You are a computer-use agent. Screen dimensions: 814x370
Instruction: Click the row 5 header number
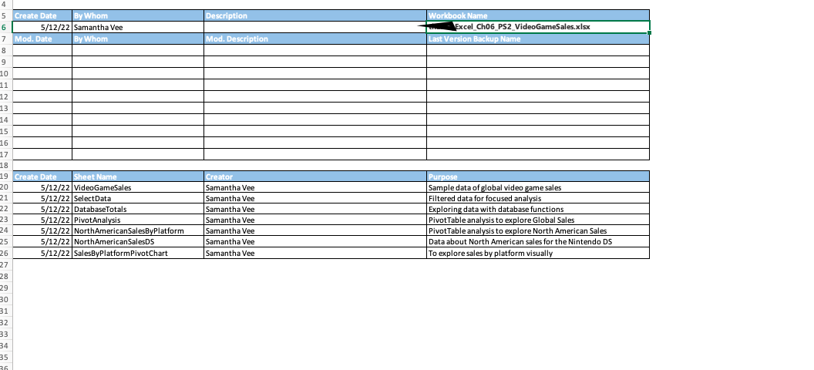click(5, 15)
